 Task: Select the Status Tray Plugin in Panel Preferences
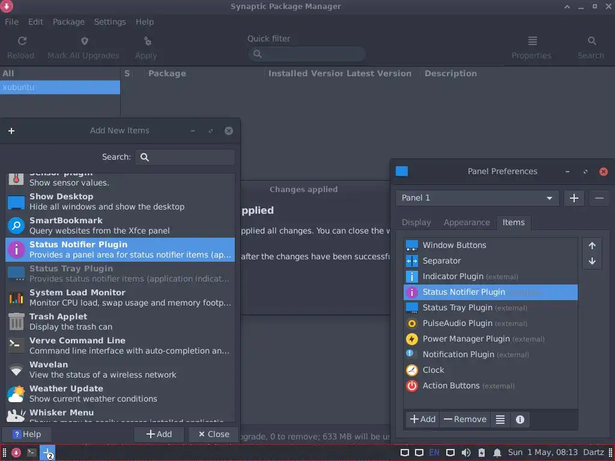coord(490,308)
